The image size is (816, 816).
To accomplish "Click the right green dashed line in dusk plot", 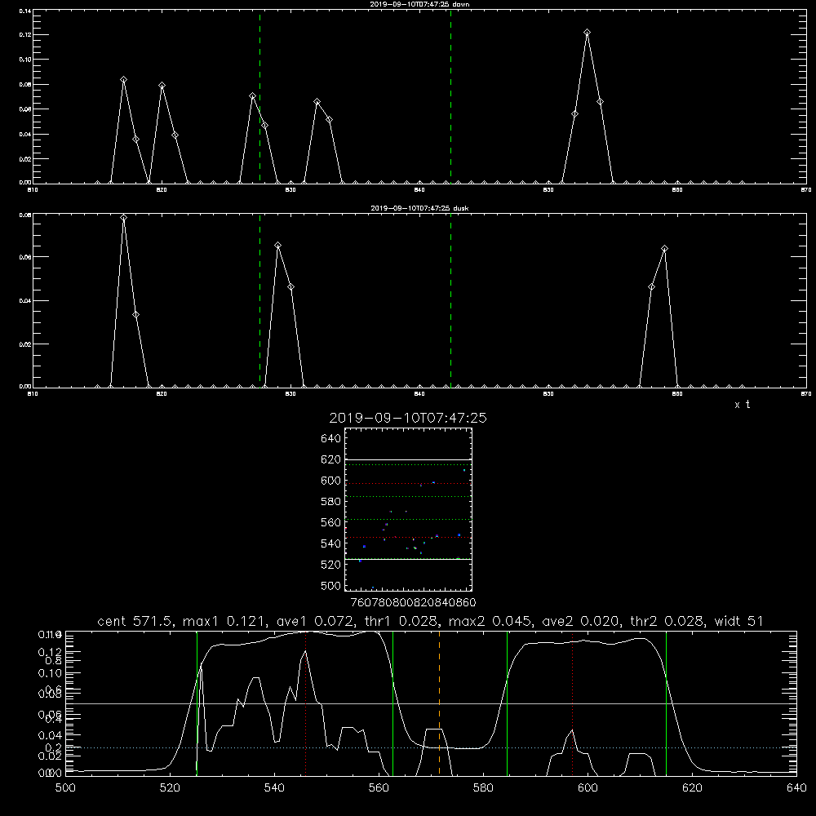I will pos(450,301).
